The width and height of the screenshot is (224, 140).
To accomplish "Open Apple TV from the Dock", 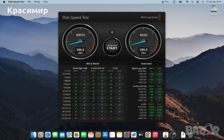I will 141,135.
